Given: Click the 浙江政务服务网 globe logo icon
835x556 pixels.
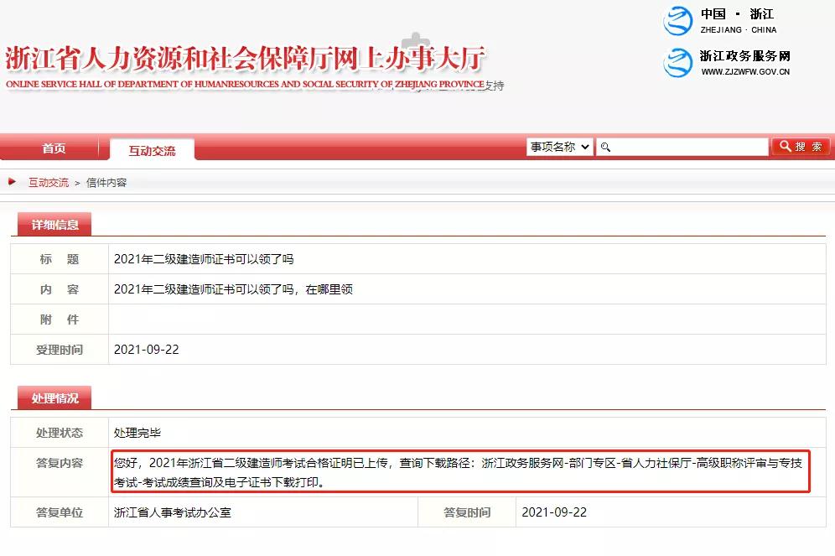Looking at the screenshot, I should 677,63.
